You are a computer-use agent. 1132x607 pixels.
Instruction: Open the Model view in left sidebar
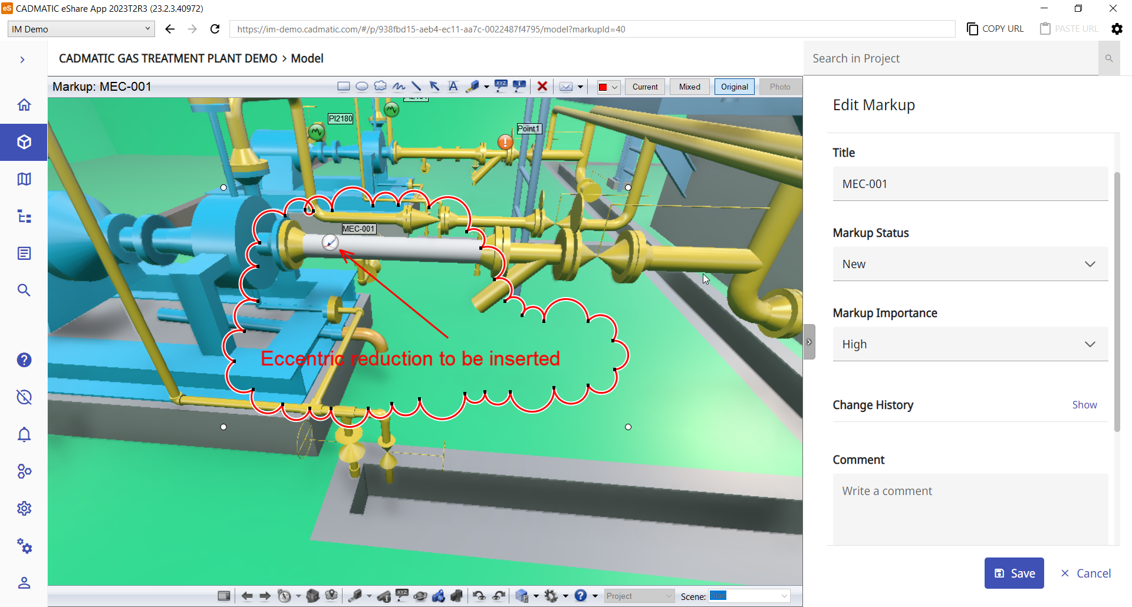[x=24, y=142]
